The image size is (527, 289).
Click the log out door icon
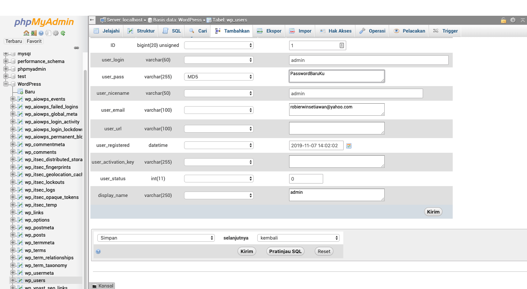tap(34, 33)
